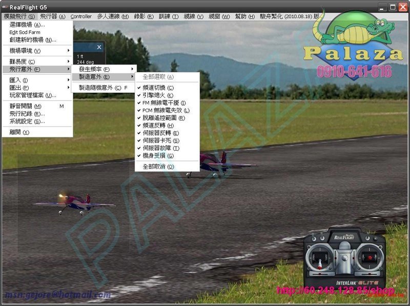
Task: Expand the 製造意外 (E) submenu
Action: 104,77
